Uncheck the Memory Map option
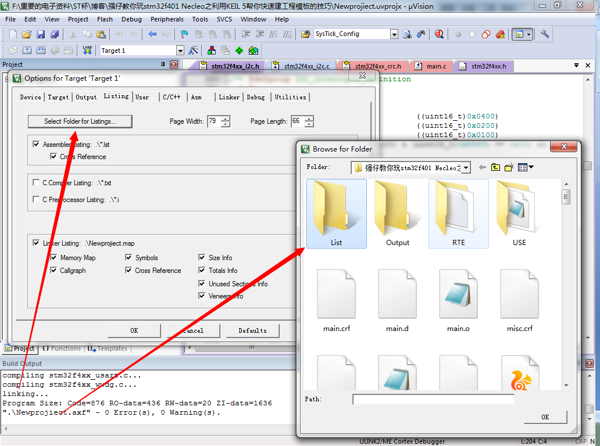600x446 pixels. pos(53,258)
